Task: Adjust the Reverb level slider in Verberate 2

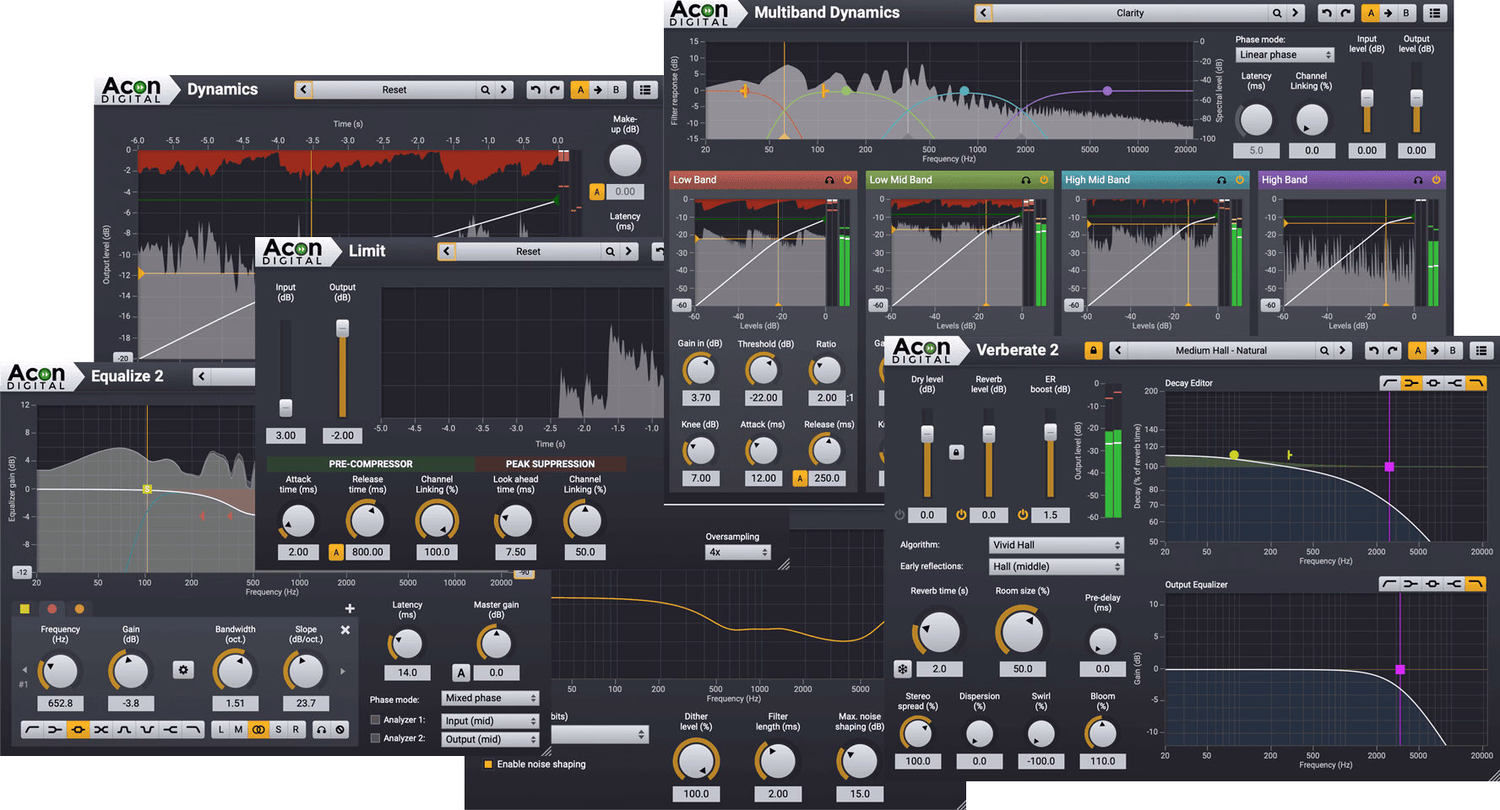Action: tap(988, 434)
